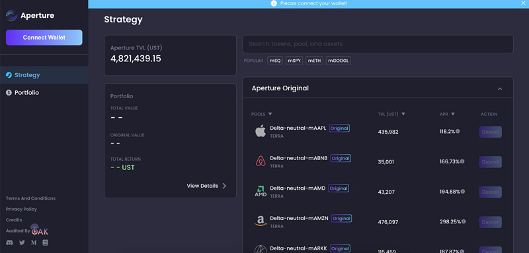Image resolution: width=529 pixels, height=253 pixels.
Task: Select the mSPY popular tag
Action: click(294, 61)
